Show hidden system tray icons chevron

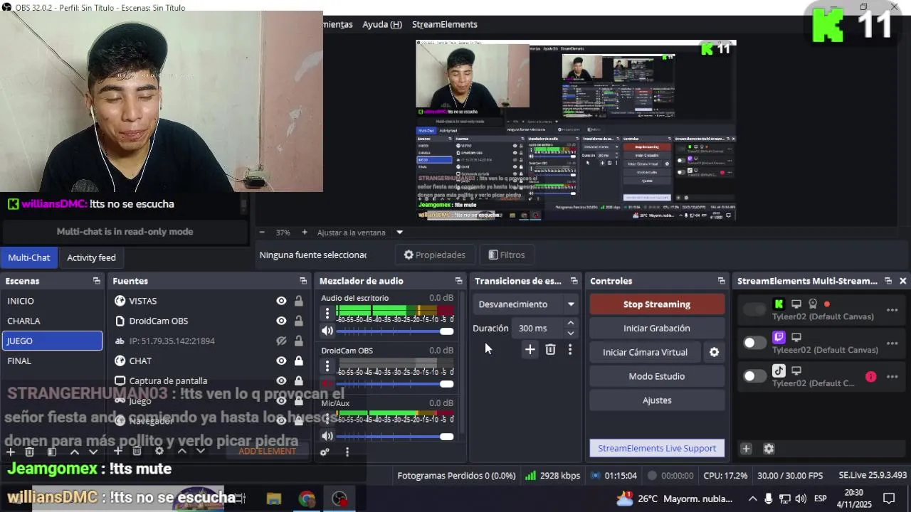click(752, 498)
